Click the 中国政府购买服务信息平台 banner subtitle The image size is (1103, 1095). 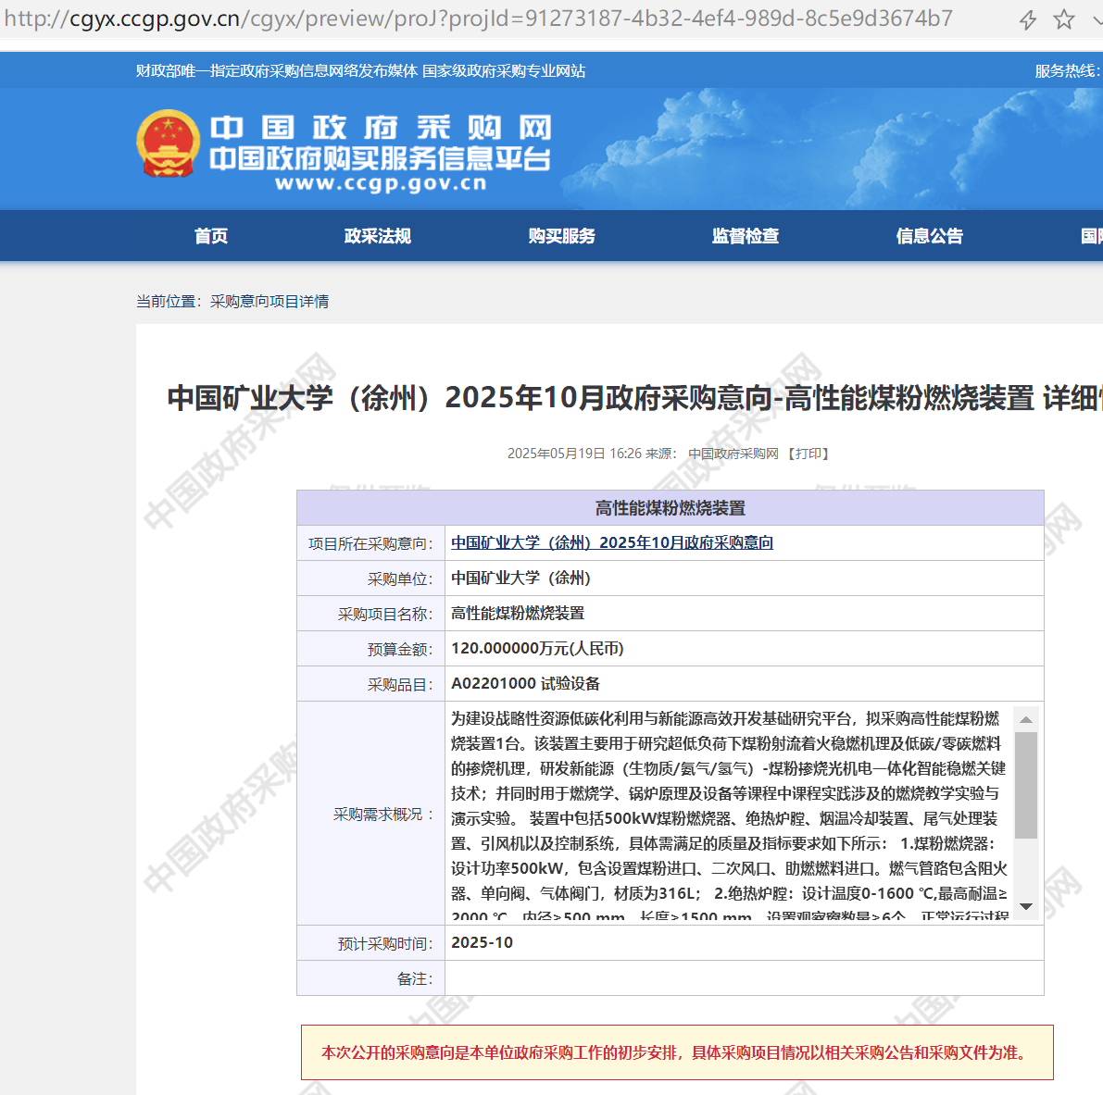pos(381,159)
